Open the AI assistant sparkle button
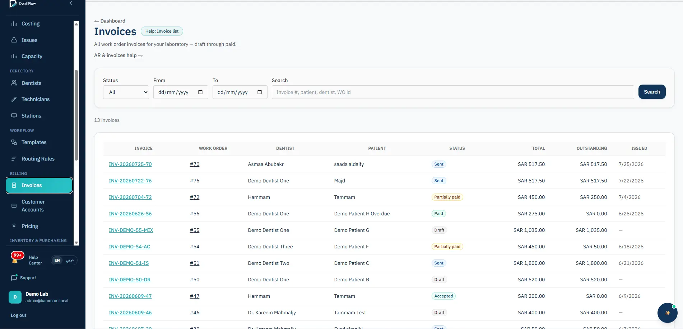Viewport: 683px width, 329px height. 667,313
